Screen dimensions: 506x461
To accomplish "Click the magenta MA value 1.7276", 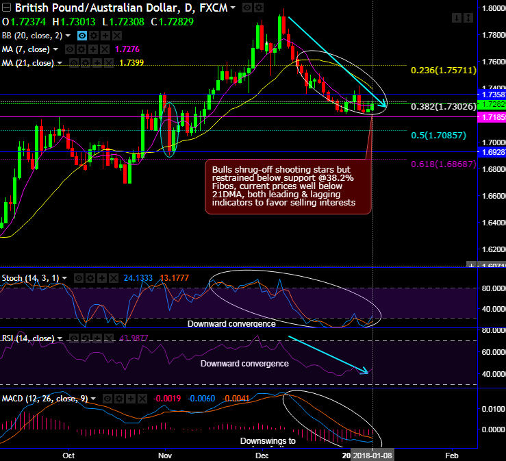I will click(127, 49).
